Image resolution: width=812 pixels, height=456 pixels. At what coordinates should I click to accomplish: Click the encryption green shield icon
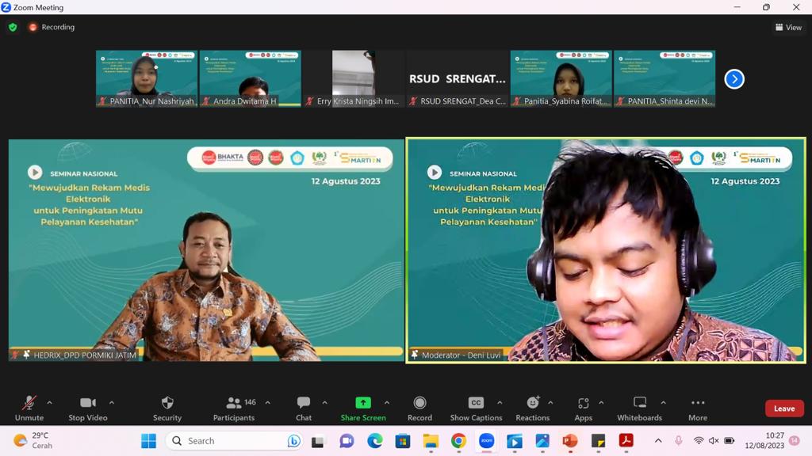(13, 27)
